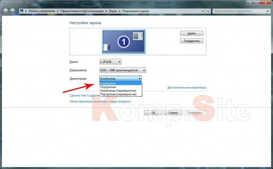
Task: Open Какие параметры монитора следует выбрать link
Action: (100, 101)
